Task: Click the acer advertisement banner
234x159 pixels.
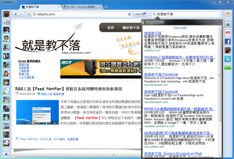Action: click(101, 69)
